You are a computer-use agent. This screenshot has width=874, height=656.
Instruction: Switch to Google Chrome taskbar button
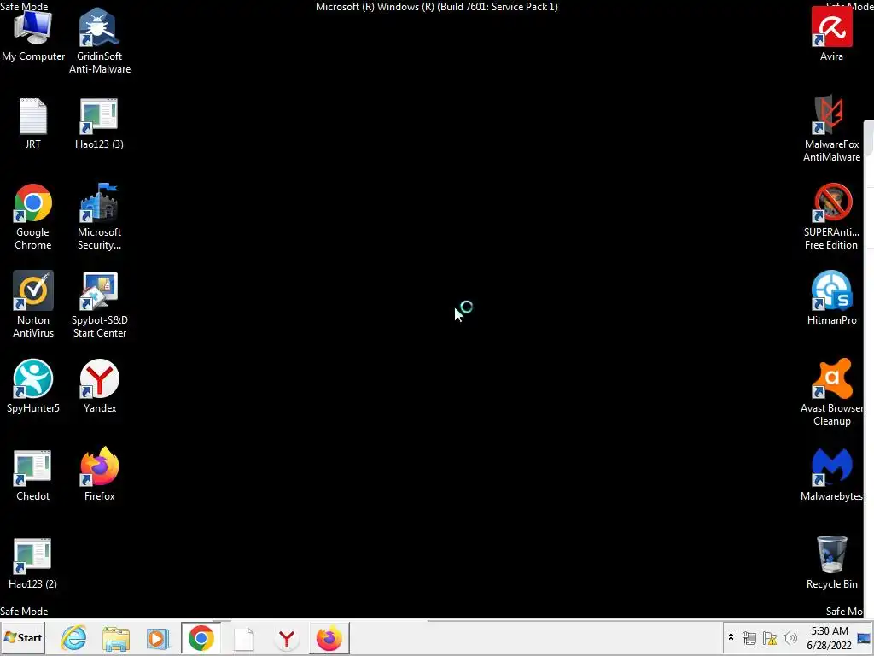pos(201,638)
